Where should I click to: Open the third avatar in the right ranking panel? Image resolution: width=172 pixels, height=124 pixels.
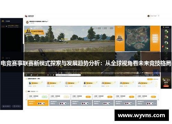point(166,42)
